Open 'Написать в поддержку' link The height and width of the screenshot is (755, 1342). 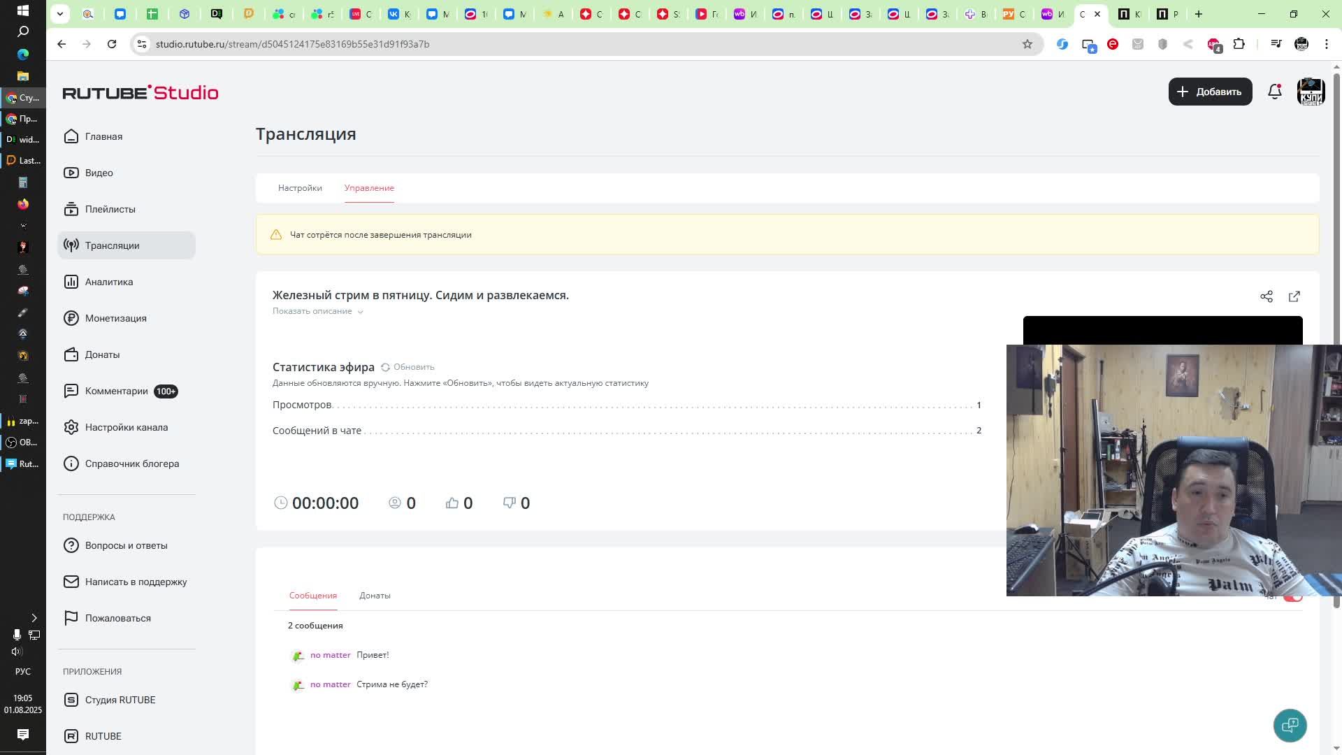point(136,582)
